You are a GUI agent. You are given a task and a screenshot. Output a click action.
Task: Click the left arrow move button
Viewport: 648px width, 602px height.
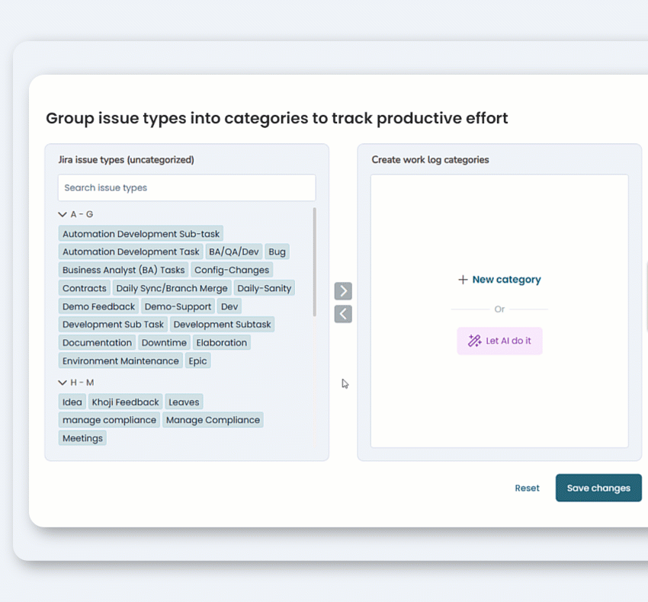pos(343,314)
